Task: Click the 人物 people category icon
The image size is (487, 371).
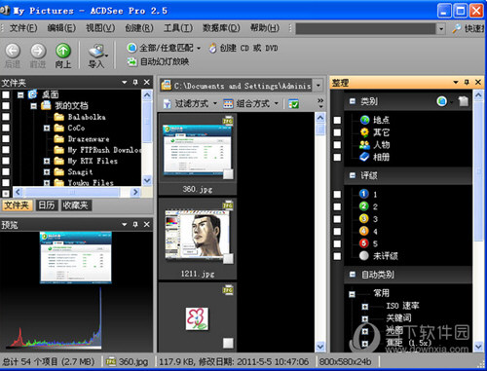Action: click(x=365, y=145)
